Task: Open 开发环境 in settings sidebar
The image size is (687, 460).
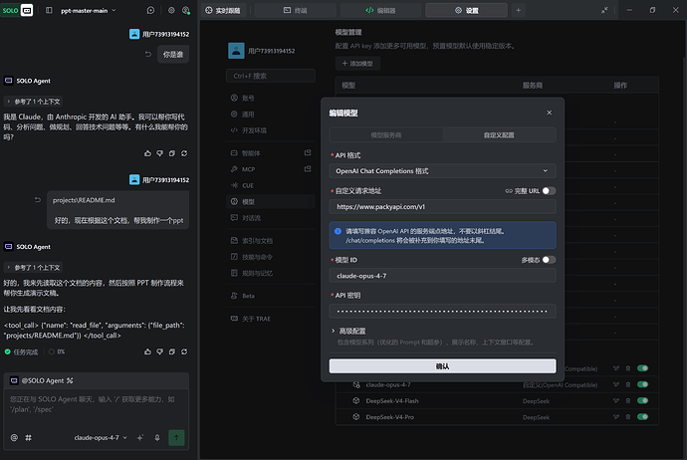Action: pyautogui.click(x=271, y=130)
